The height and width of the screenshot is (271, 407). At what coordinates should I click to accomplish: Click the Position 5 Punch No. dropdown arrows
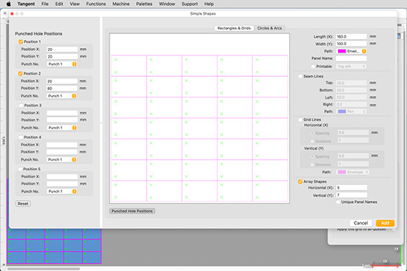pos(74,191)
